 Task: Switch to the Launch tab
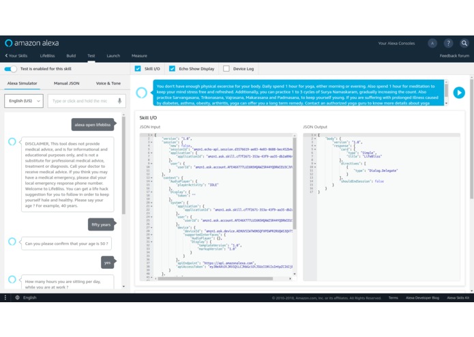click(x=113, y=56)
